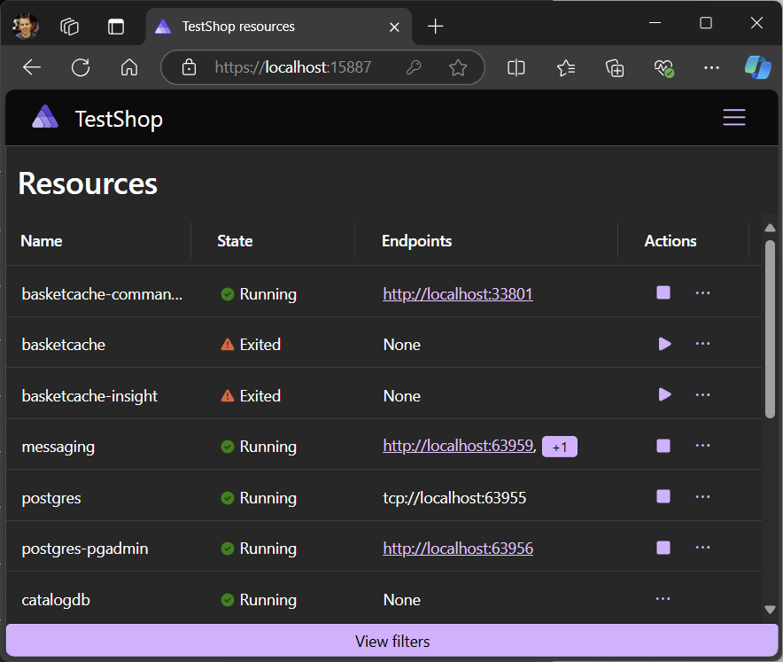Screen dimensions: 783x662
Task: Open a new browser tab
Action: [x=436, y=27]
